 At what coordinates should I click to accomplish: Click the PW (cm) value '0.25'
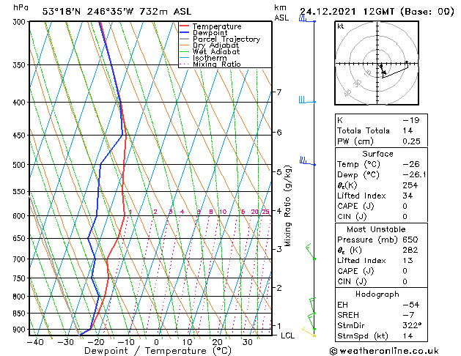412,141
